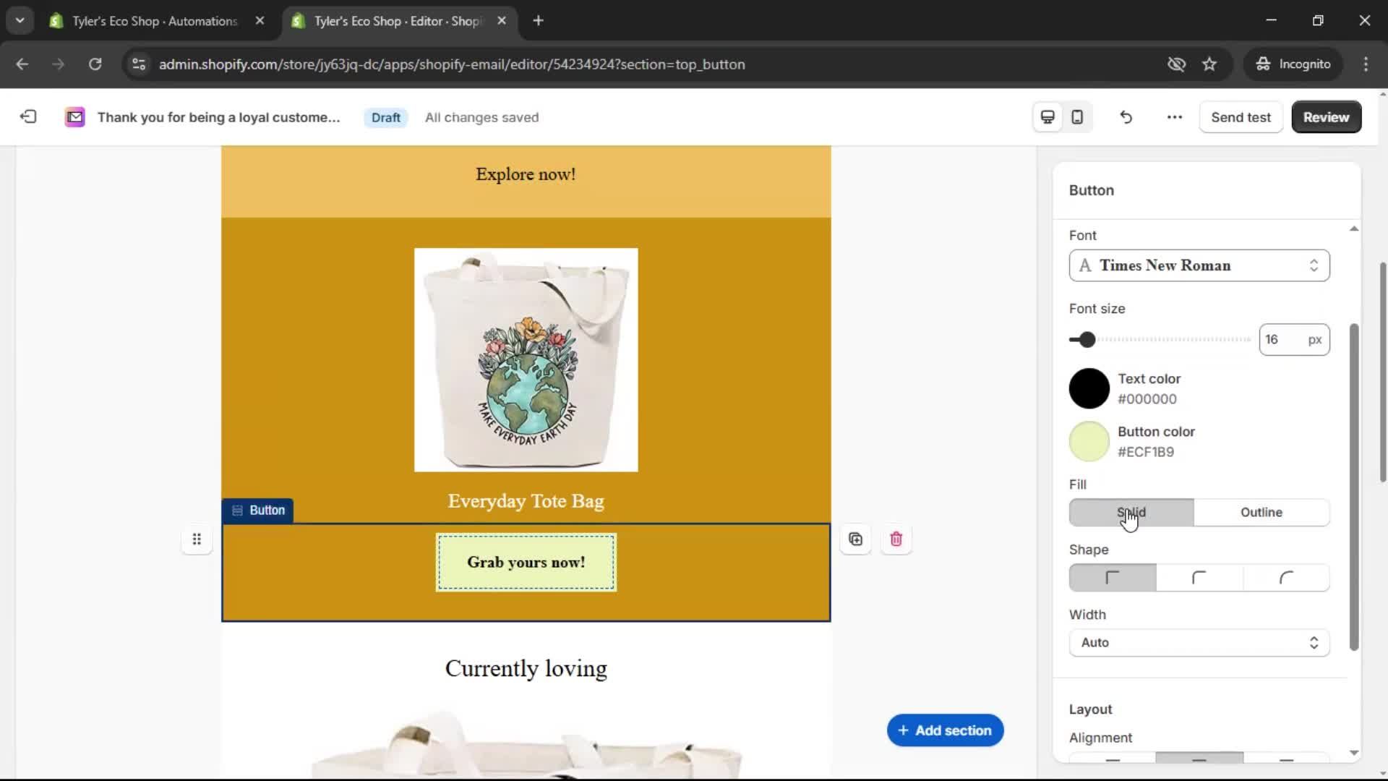Open the more options ellipsis menu
The image size is (1388, 781).
1173,116
